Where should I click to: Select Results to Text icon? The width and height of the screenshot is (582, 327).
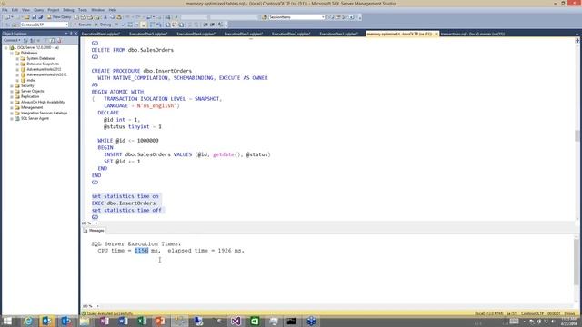[x=167, y=25]
